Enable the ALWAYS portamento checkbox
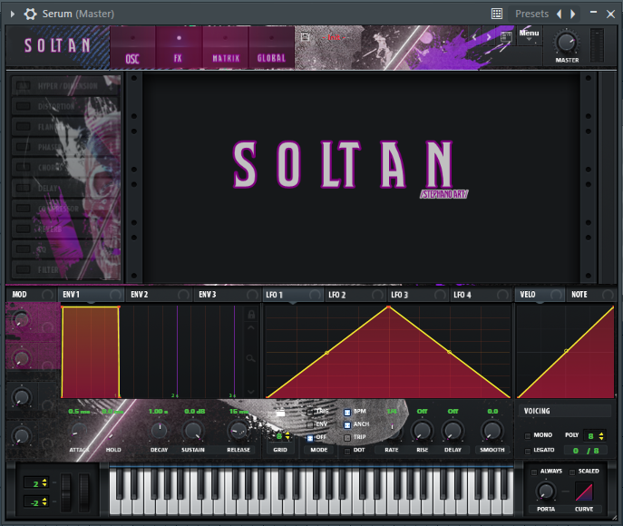The width and height of the screenshot is (623, 526). 534,472
